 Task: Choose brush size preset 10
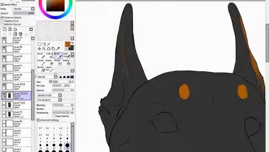click(40, 147)
